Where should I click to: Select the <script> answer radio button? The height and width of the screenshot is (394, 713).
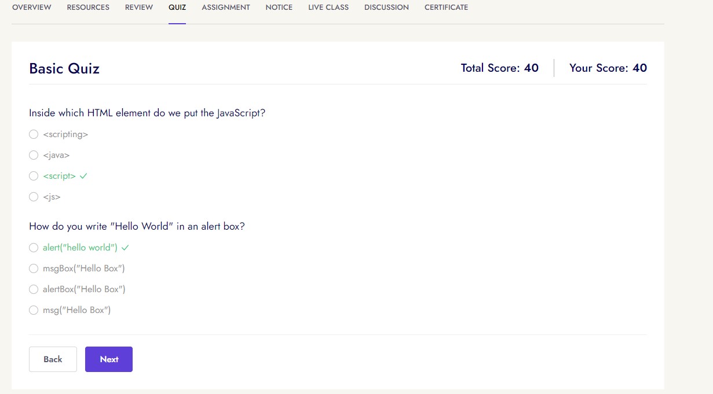(x=34, y=176)
